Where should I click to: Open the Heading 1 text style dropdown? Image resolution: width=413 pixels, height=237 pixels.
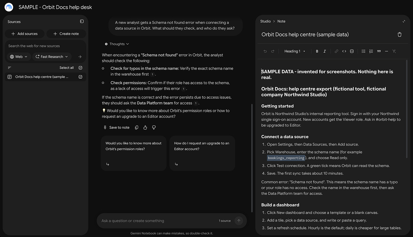tap(295, 51)
